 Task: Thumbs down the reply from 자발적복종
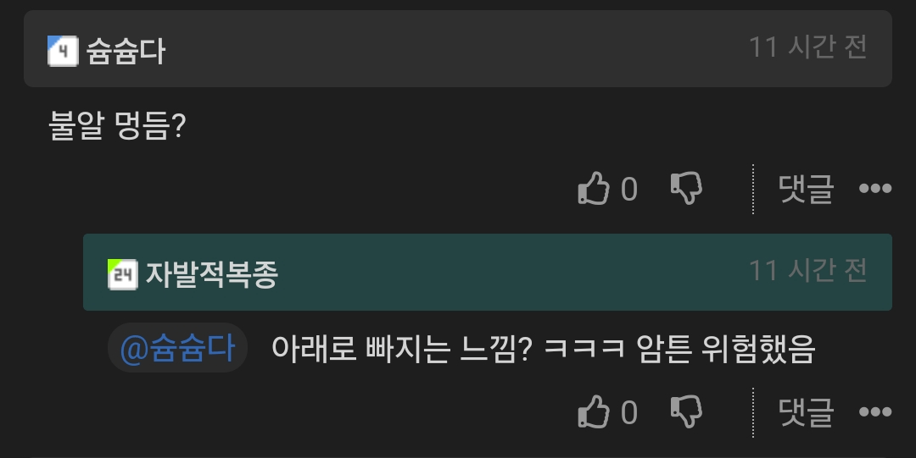pos(686,412)
